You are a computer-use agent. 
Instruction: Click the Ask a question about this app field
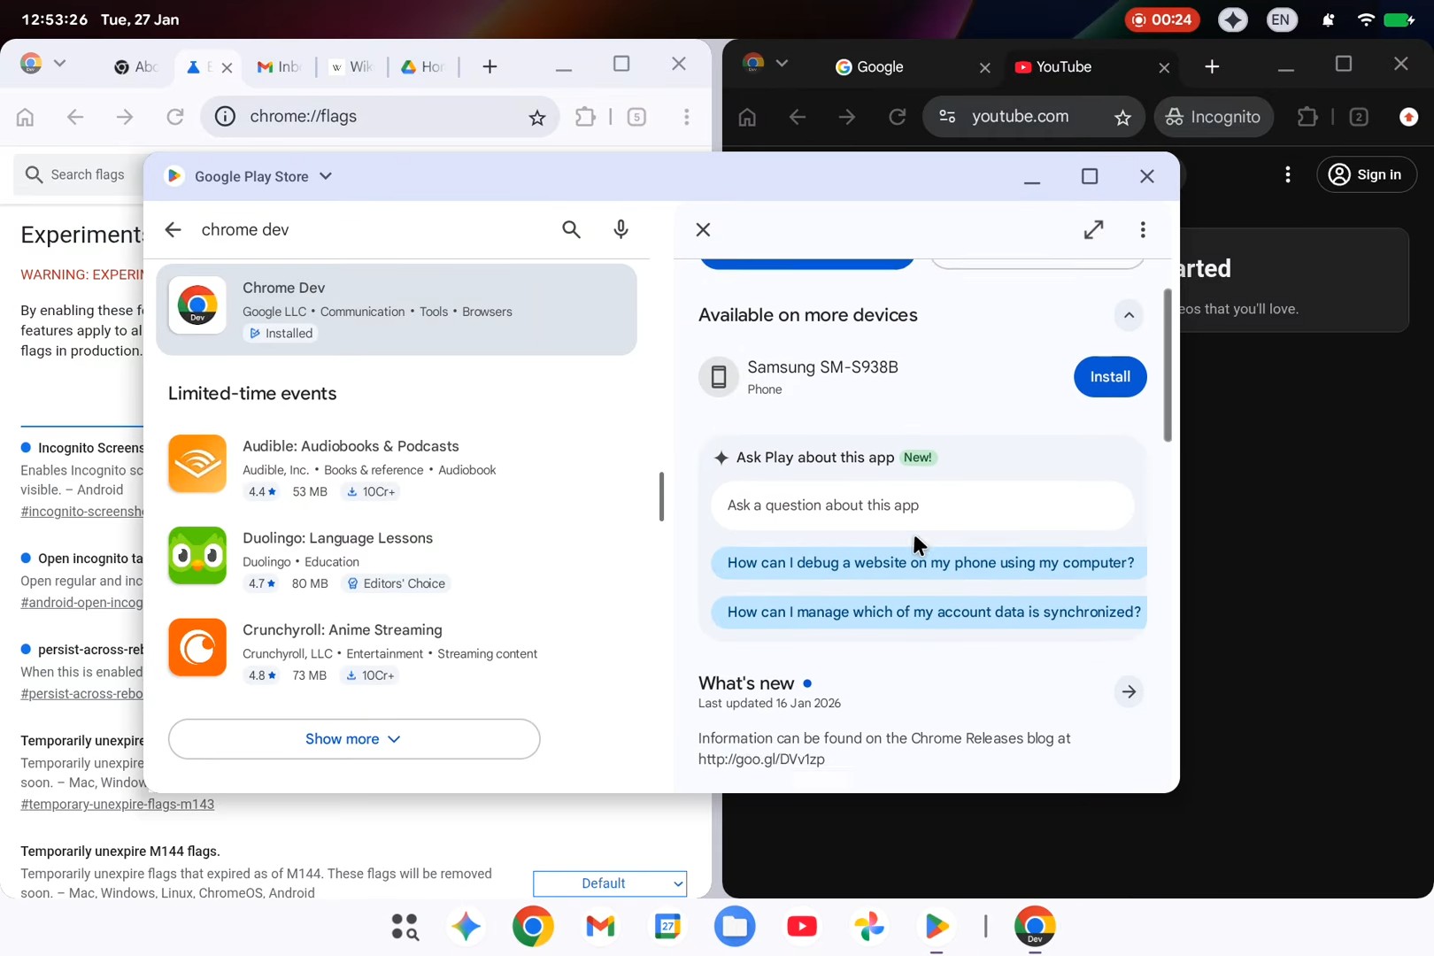(x=921, y=505)
